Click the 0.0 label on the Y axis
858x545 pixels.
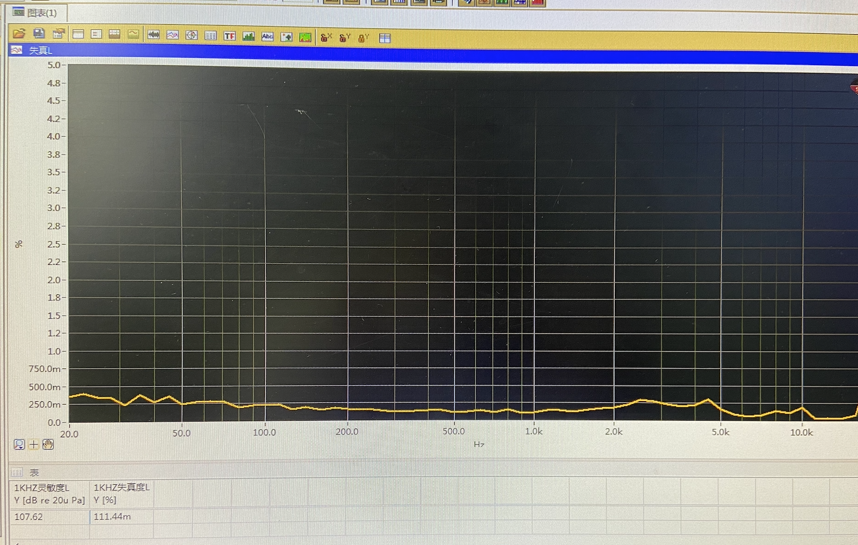pos(54,422)
